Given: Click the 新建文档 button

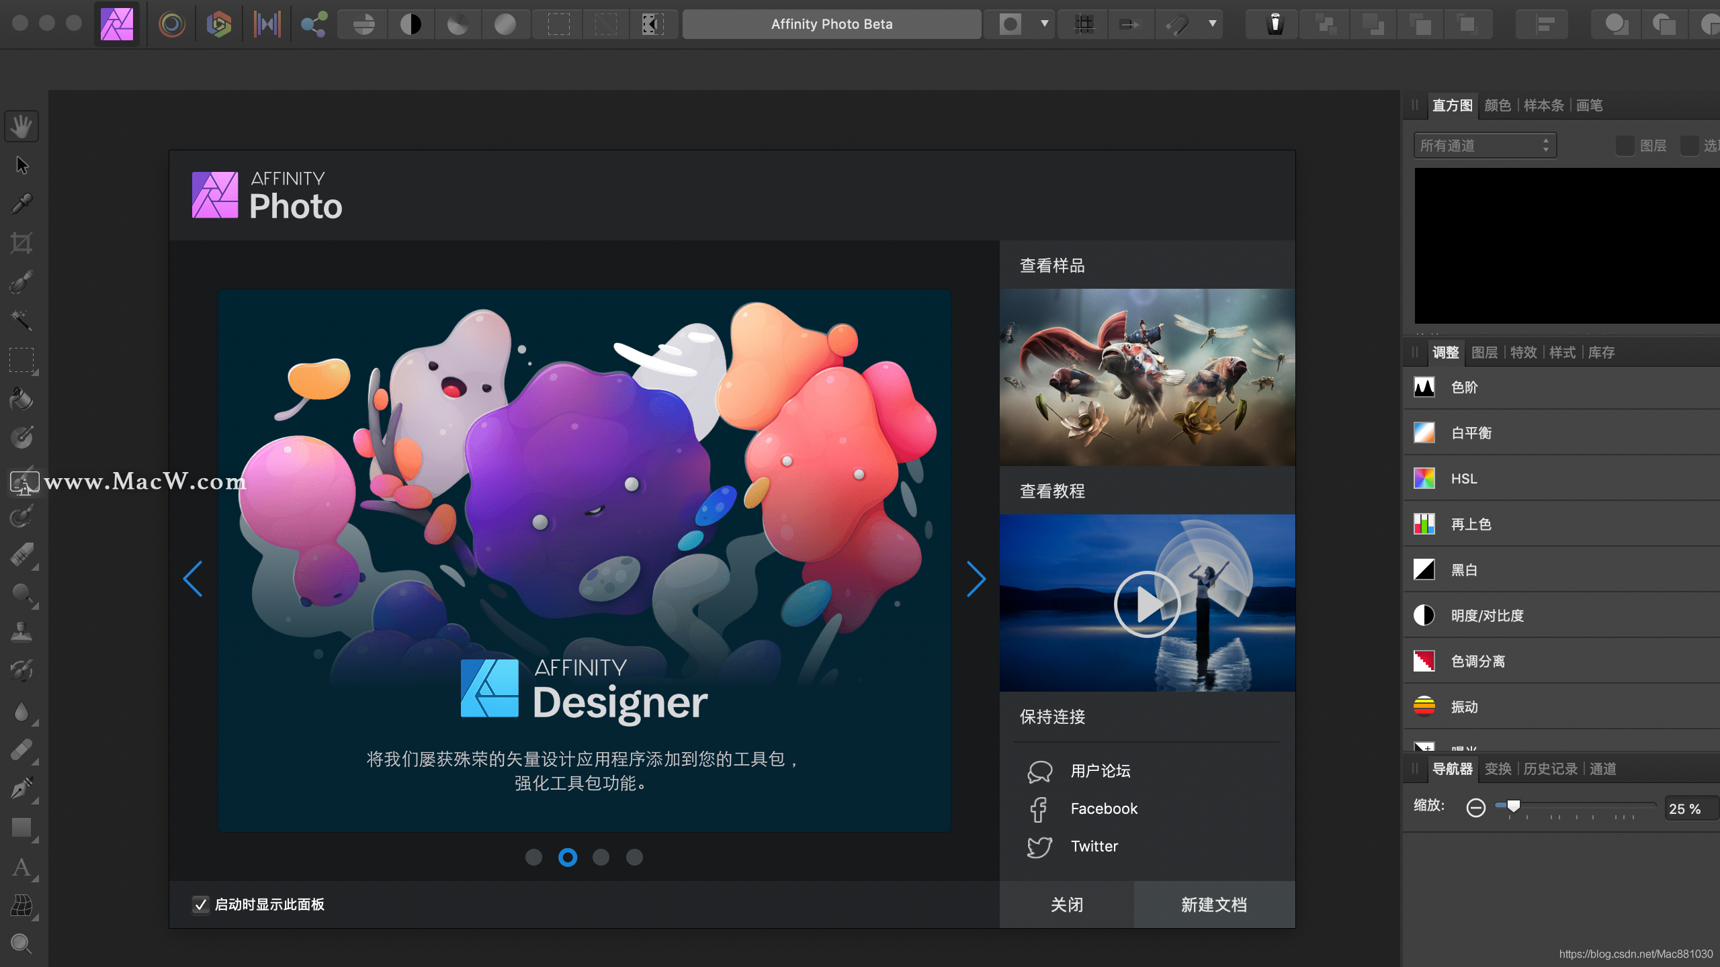Looking at the screenshot, I should [x=1214, y=905].
